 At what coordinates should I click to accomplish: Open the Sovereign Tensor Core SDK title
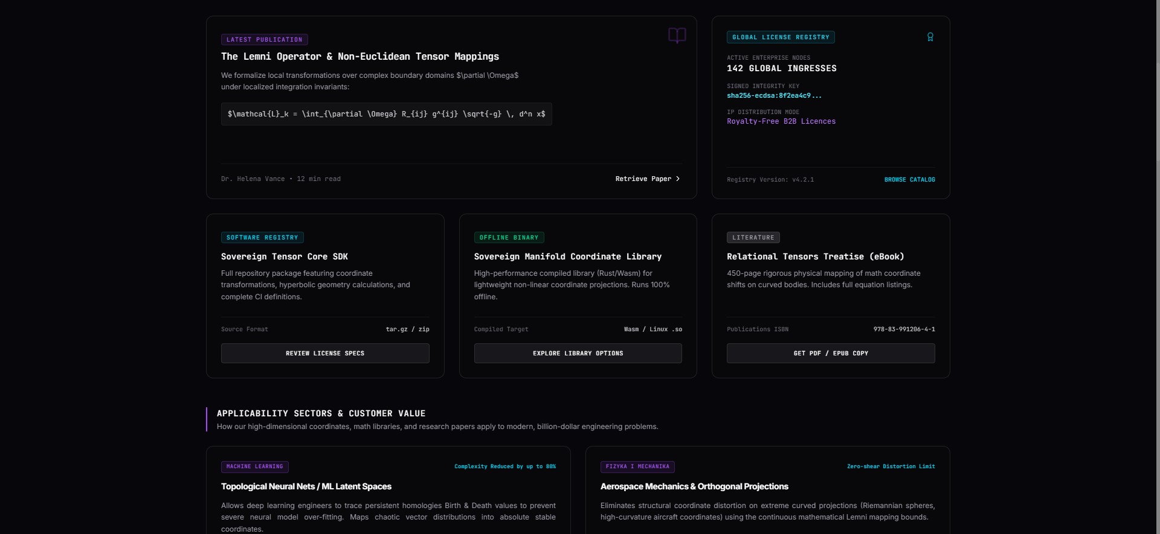tap(285, 256)
